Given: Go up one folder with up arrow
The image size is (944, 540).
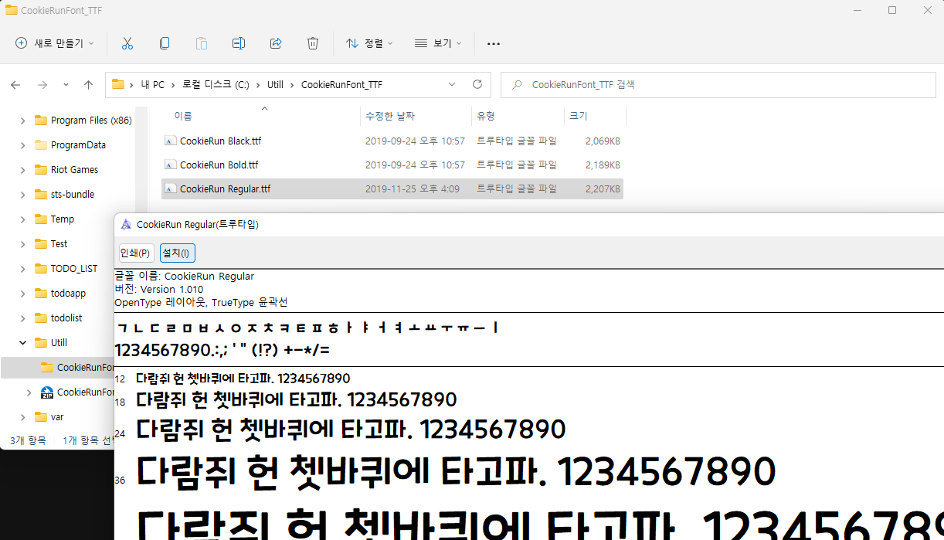Looking at the screenshot, I should point(88,84).
